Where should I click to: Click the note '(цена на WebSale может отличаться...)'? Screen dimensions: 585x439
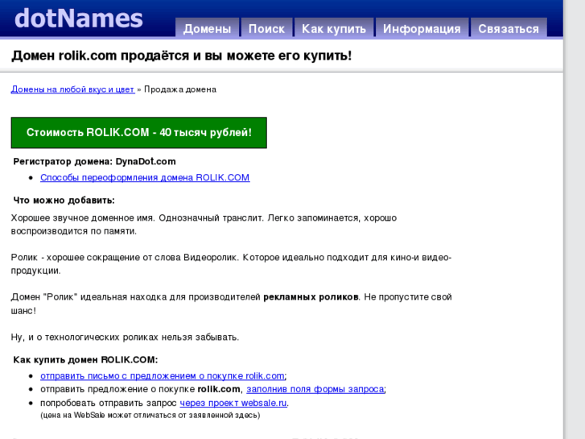click(x=150, y=415)
